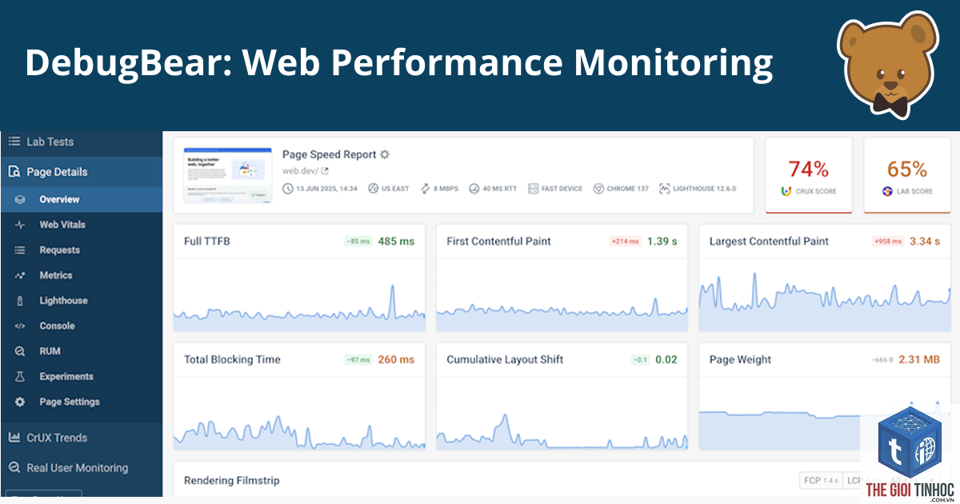
Task: Open the Total Blocking Time chart
Action: coord(299,397)
